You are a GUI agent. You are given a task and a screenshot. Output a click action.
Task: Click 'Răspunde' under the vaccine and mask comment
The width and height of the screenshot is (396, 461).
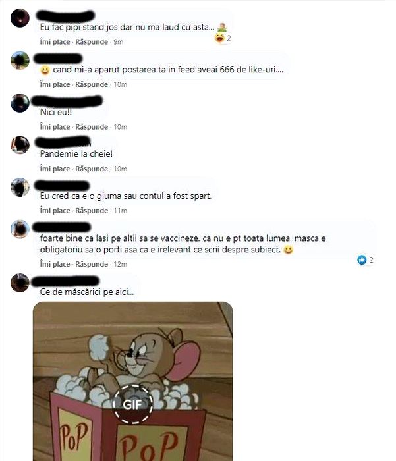pyautogui.click(x=92, y=264)
